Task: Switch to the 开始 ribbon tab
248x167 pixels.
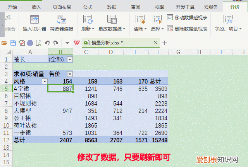Action: (x=12, y=7)
